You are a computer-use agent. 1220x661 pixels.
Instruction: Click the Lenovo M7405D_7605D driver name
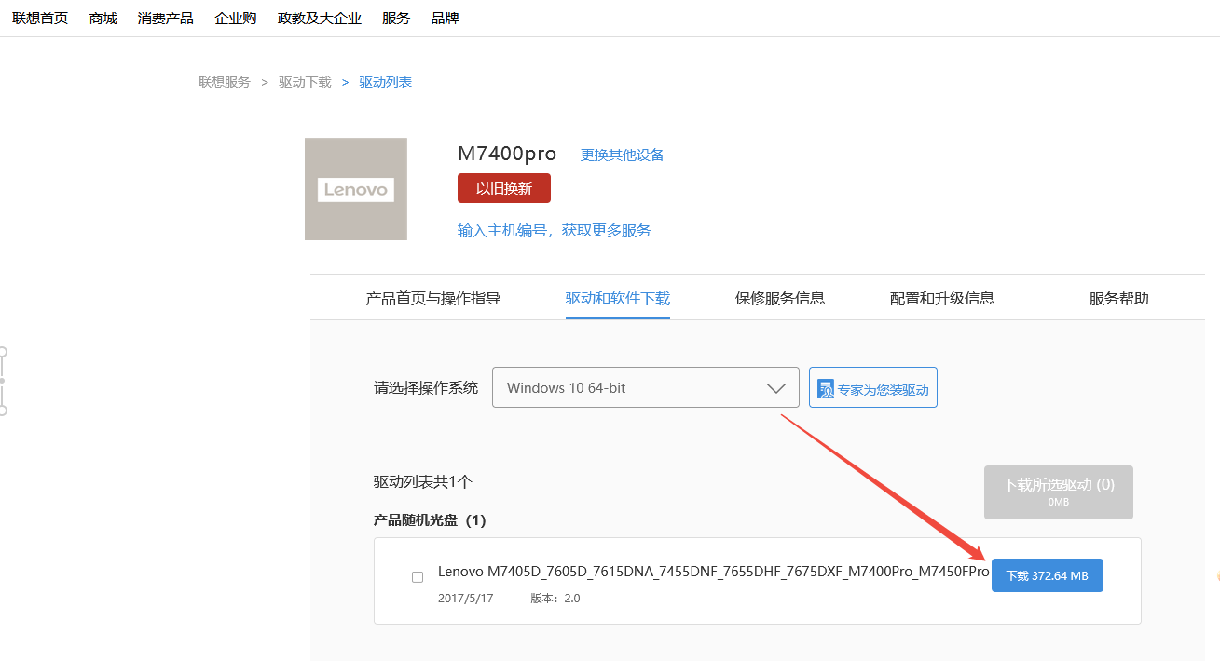coord(714,571)
